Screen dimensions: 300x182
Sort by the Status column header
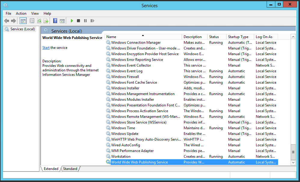click(x=217, y=37)
